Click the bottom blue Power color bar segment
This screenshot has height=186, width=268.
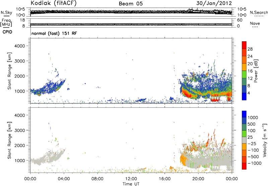point(244,96)
